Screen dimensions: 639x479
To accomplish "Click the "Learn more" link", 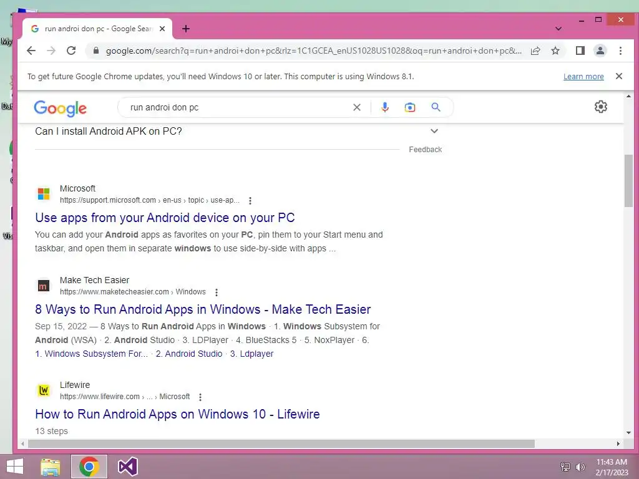I will [583, 77].
